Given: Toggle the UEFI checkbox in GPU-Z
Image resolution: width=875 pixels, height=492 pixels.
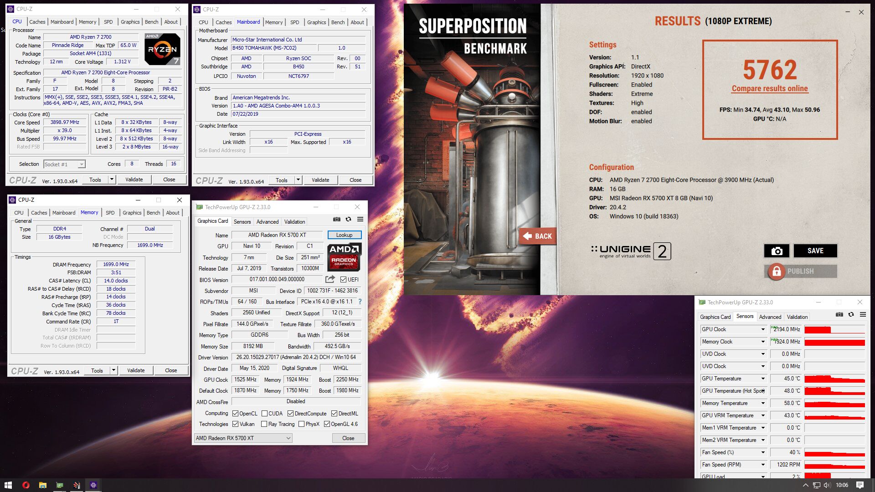Looking at the screenshot, I should [344, 279].
